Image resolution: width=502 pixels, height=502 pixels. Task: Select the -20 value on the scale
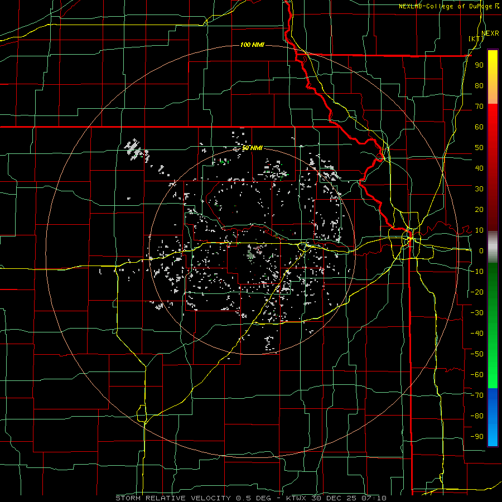point(477,292)
